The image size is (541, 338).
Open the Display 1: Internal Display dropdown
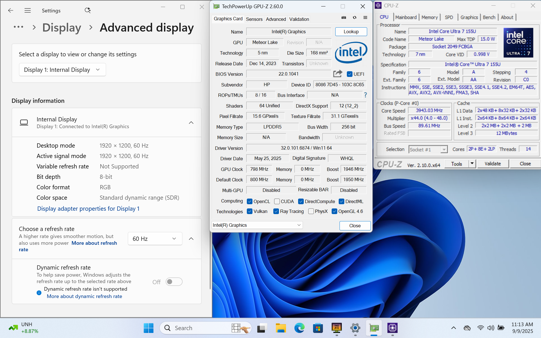click(62, 70)
